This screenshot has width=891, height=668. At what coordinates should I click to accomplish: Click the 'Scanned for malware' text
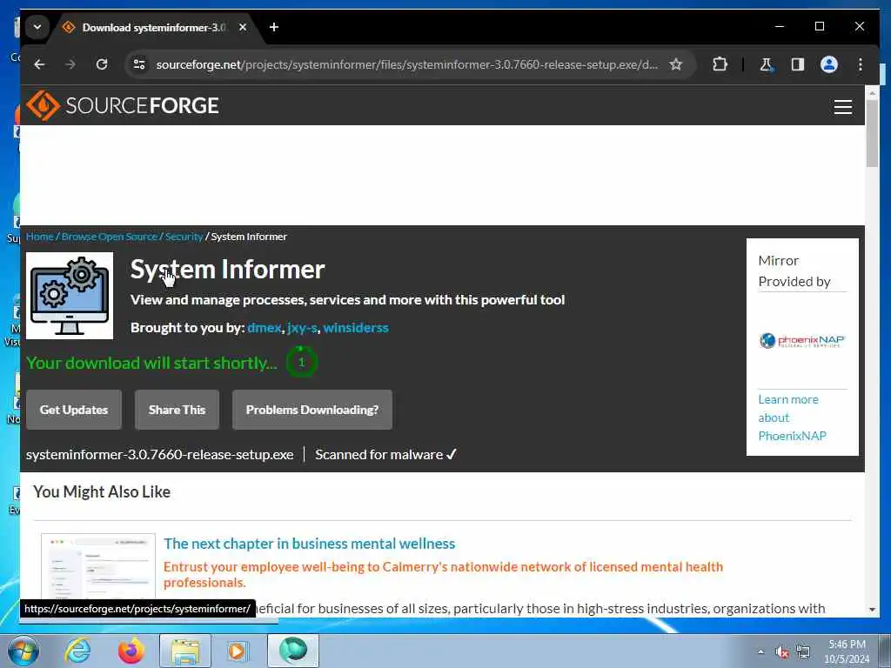tap(379, 454)
